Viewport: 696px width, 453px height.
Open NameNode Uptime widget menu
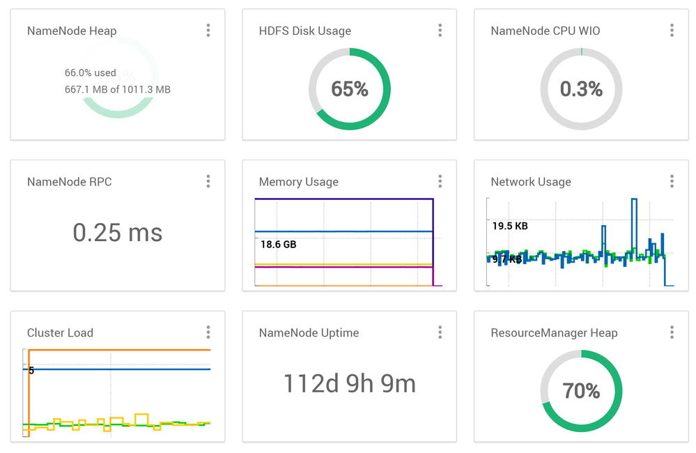click(x=440, y=332)
